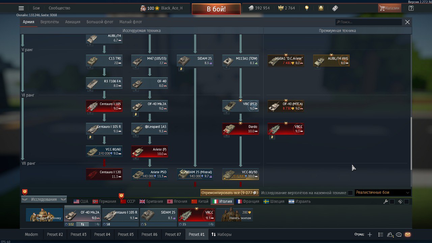Viewport: 432px width, 243px height.
Task: Select the M113A1 (TOW) vehicle
Action: coord(241,61)
